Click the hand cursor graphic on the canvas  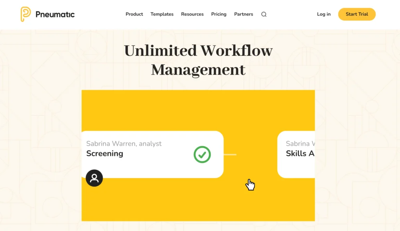(x=250, y=185)
